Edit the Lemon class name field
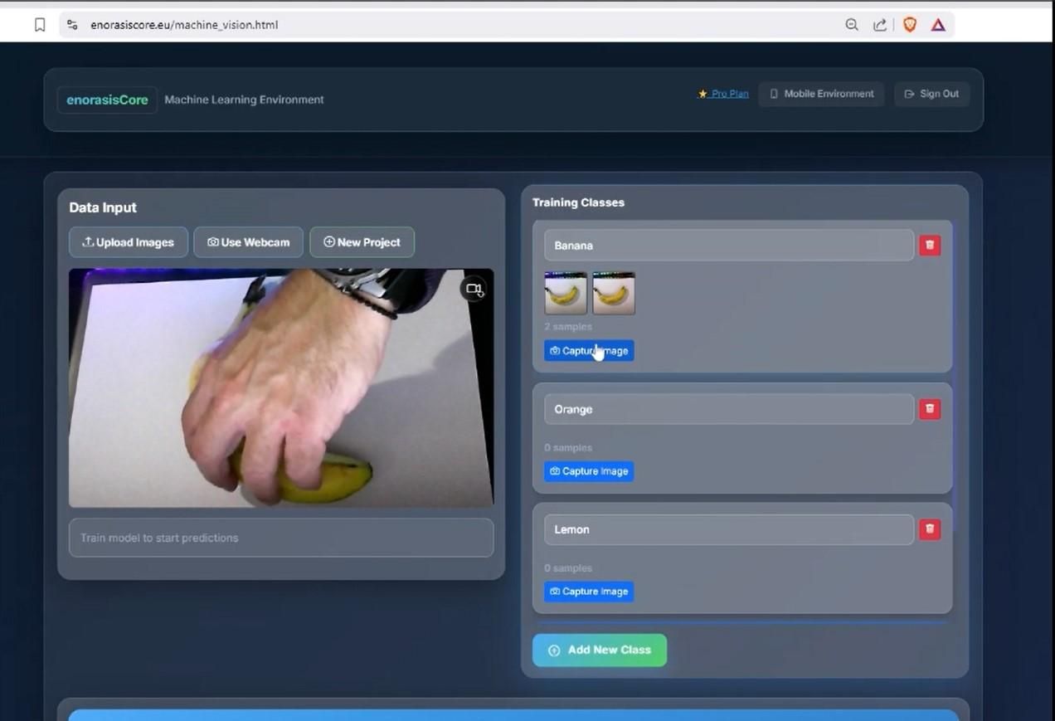 [729, 529]
